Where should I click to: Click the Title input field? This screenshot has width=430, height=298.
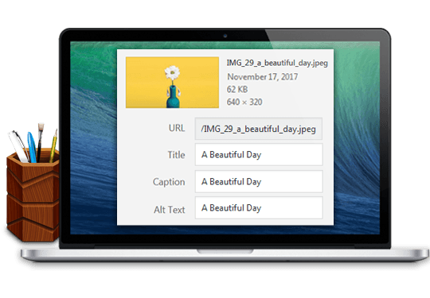point(259,155)
